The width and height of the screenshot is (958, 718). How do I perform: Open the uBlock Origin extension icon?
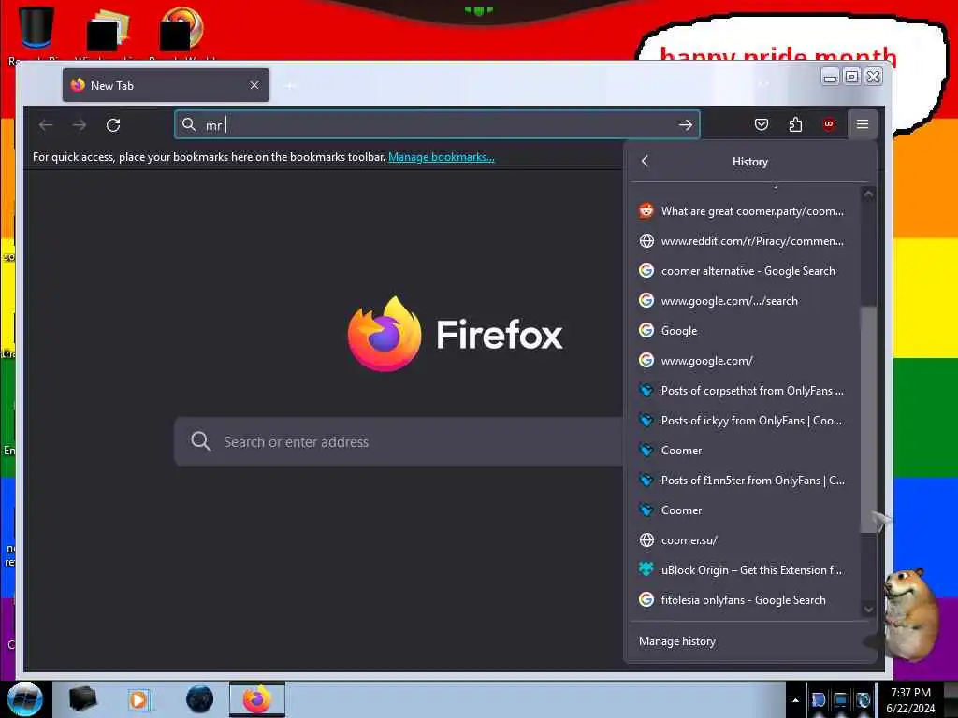(x=829, y=124)
